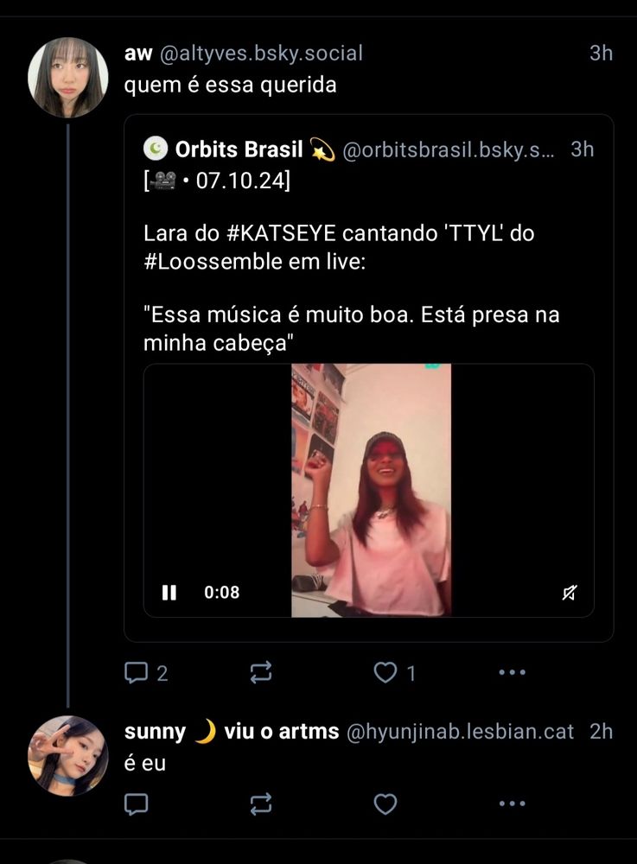Like aw's post with heart icon
This screenshot has width=637, height=864.
click(385, 672)
